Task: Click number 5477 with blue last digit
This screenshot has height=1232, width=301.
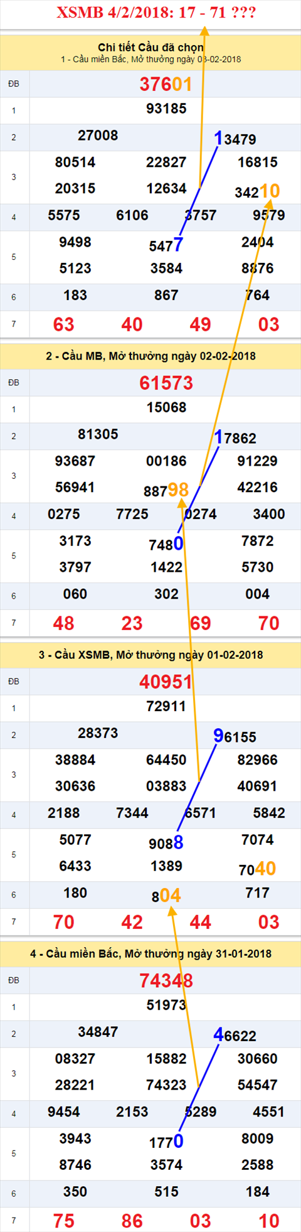Action: tap(166, 245)
